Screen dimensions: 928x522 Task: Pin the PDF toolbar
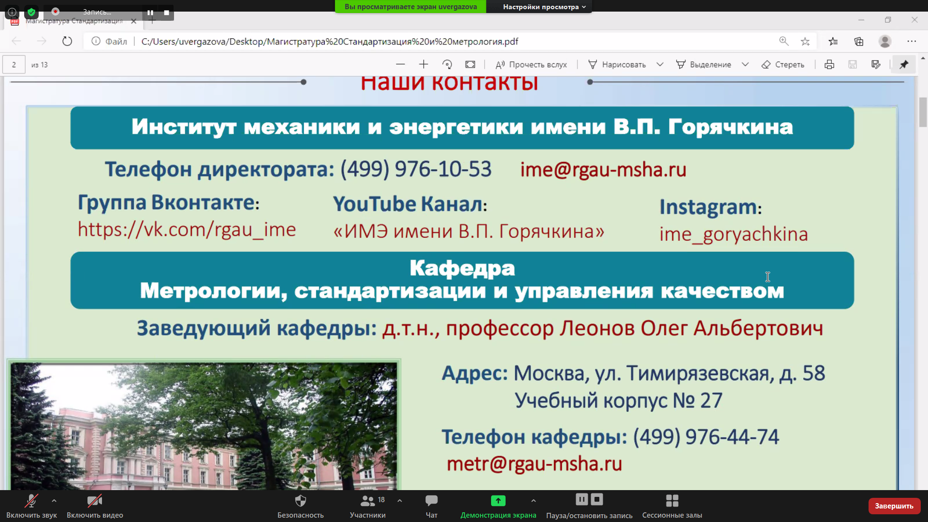coord(904,64)
